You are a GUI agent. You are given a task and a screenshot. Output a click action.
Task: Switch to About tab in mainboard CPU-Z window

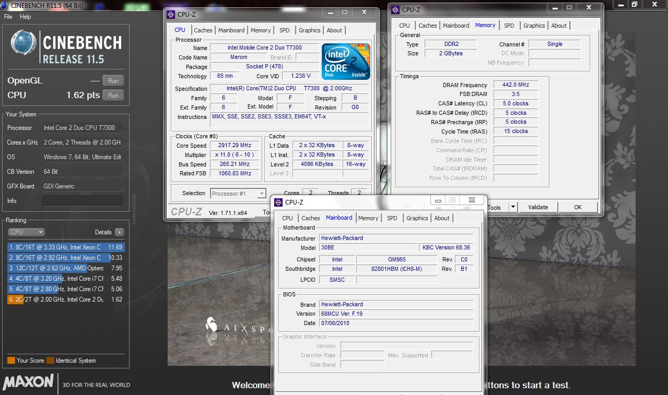[442, 218]
